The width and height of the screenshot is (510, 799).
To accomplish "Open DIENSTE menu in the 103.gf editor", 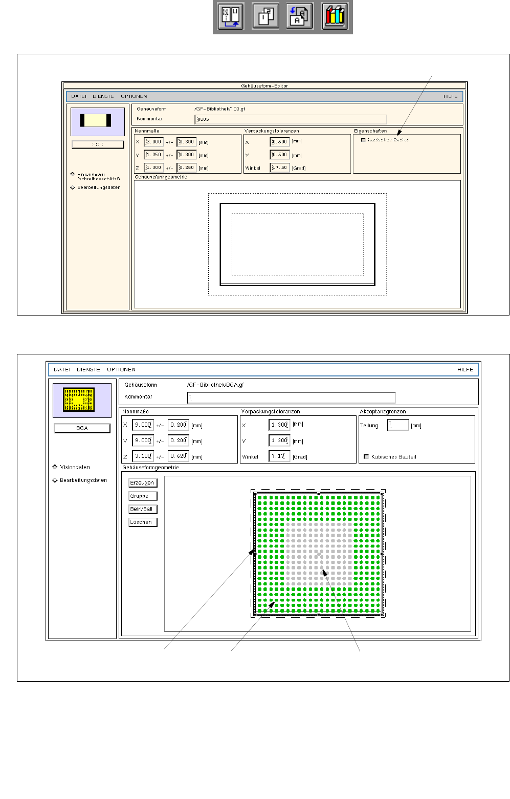I will pyautogui.click(x=103, y=96).
